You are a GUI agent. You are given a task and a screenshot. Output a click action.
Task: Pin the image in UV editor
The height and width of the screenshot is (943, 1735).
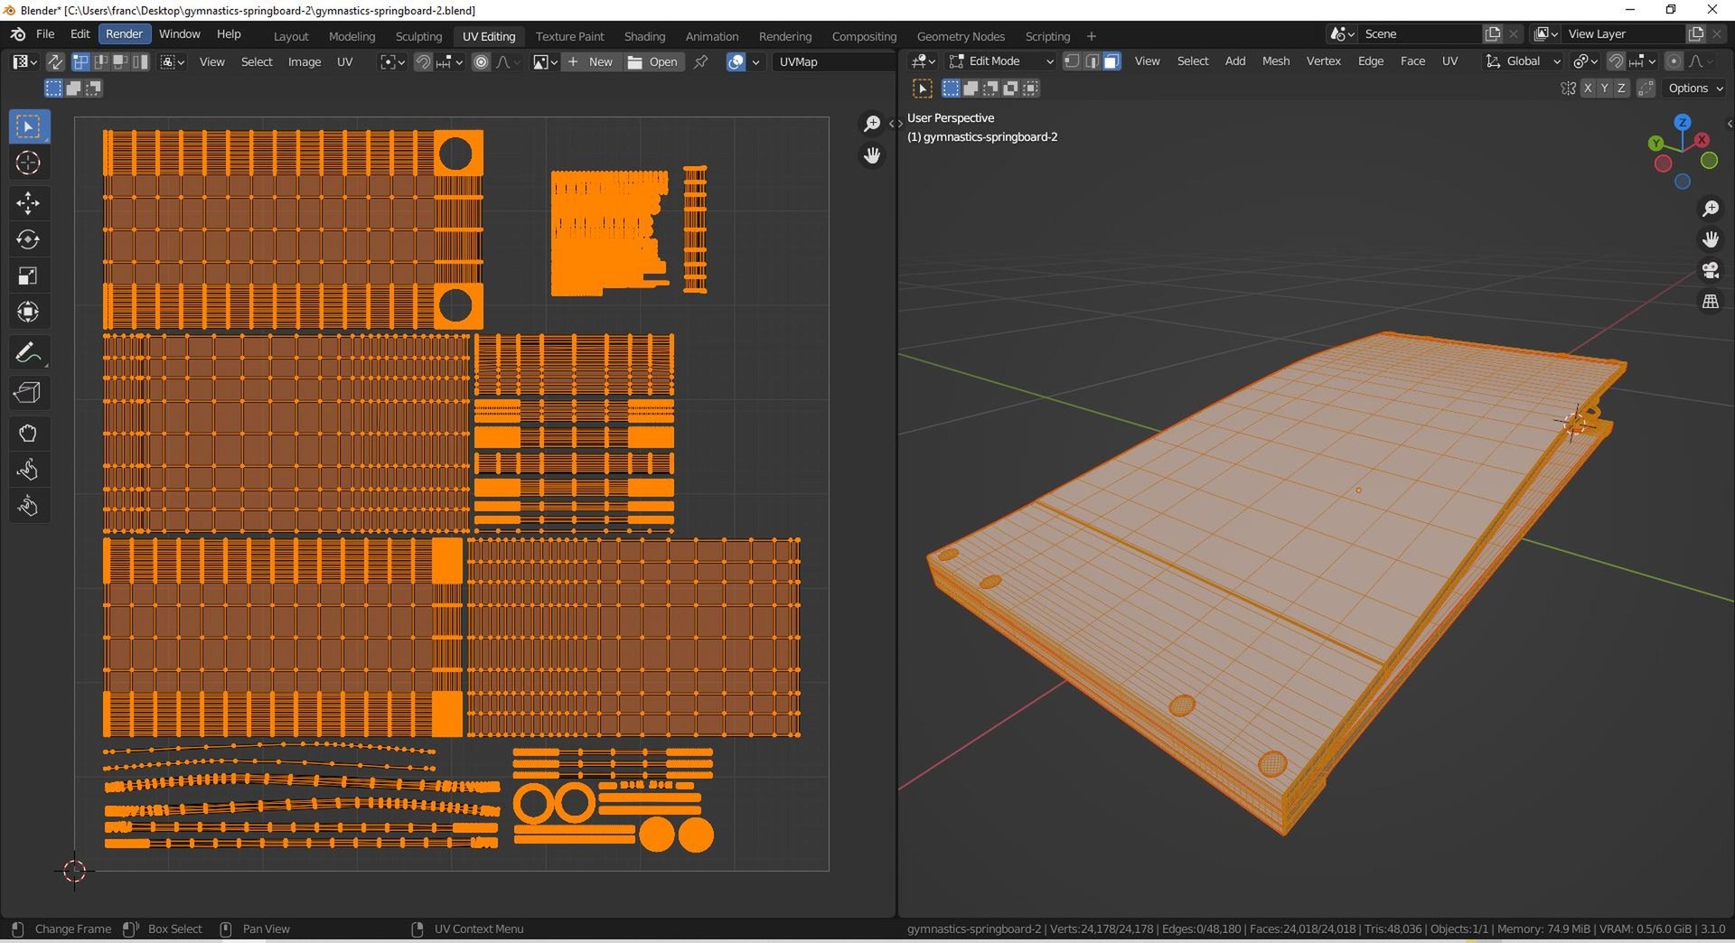click(700, 61)
